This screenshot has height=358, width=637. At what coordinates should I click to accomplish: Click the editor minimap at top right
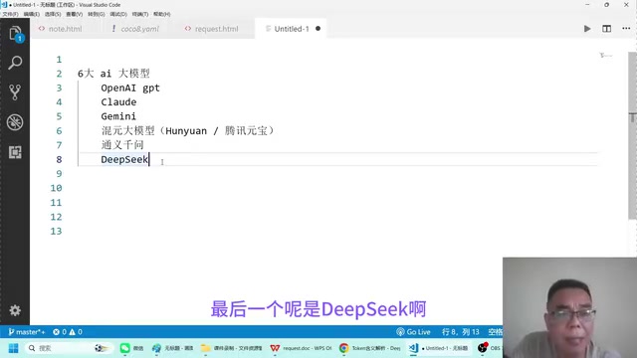coord(606,56)
